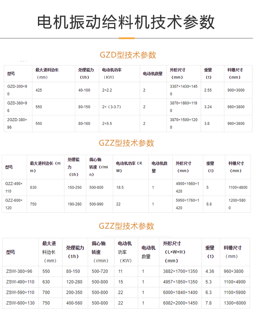Select the 400-560 capacity value

click(74, 303)
